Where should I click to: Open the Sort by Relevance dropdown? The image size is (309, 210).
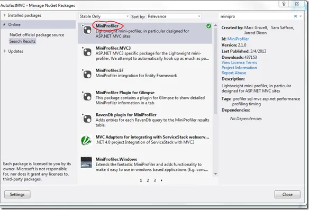coord(174,16)
